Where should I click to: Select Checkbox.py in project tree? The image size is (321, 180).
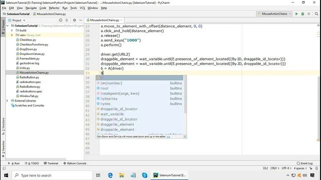click(28, 40)
